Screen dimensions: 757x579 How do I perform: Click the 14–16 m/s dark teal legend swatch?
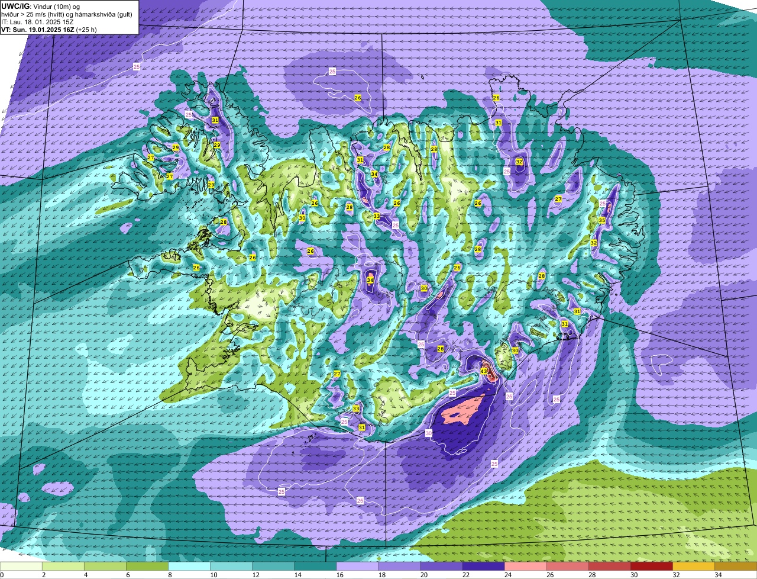click(x=315, y=567)
